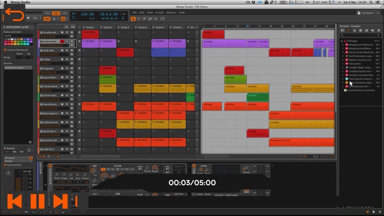This screenshot has width=384, height=216.
Task: Open the View menu
Action: pyautogui.click(x=150, y=12)
